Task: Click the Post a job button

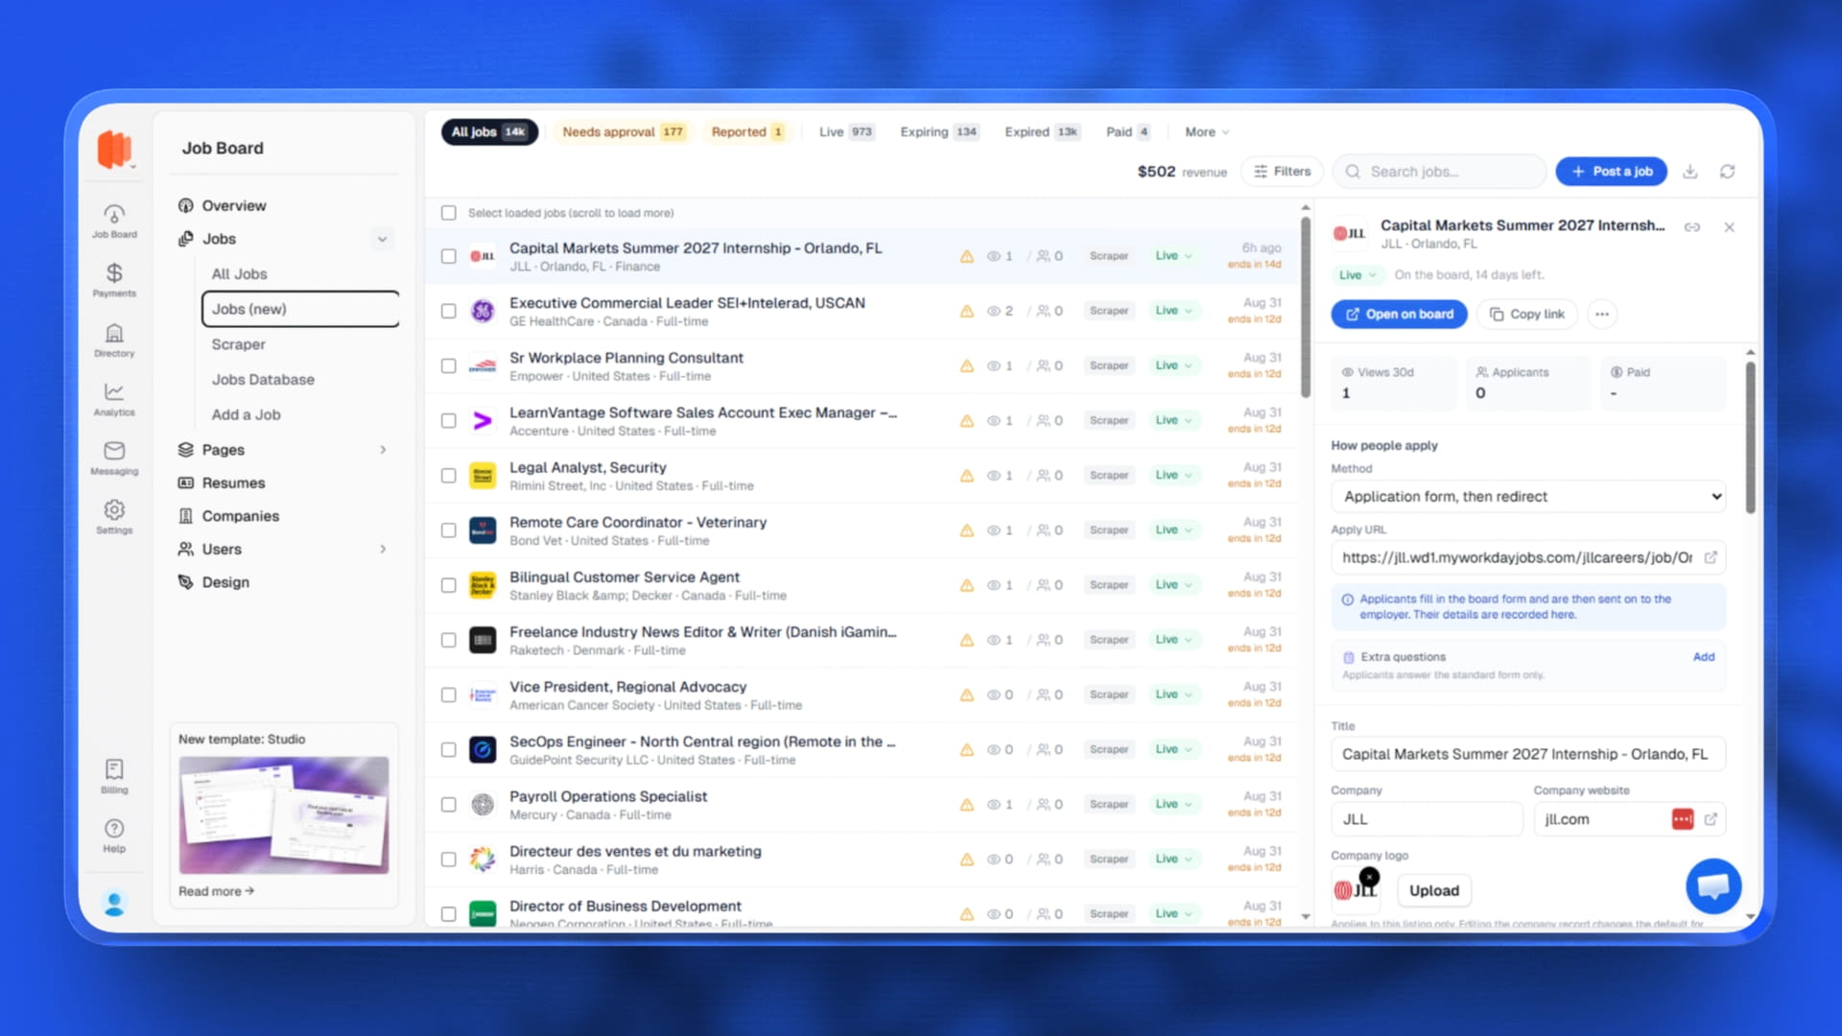Action: point(1611,171)
